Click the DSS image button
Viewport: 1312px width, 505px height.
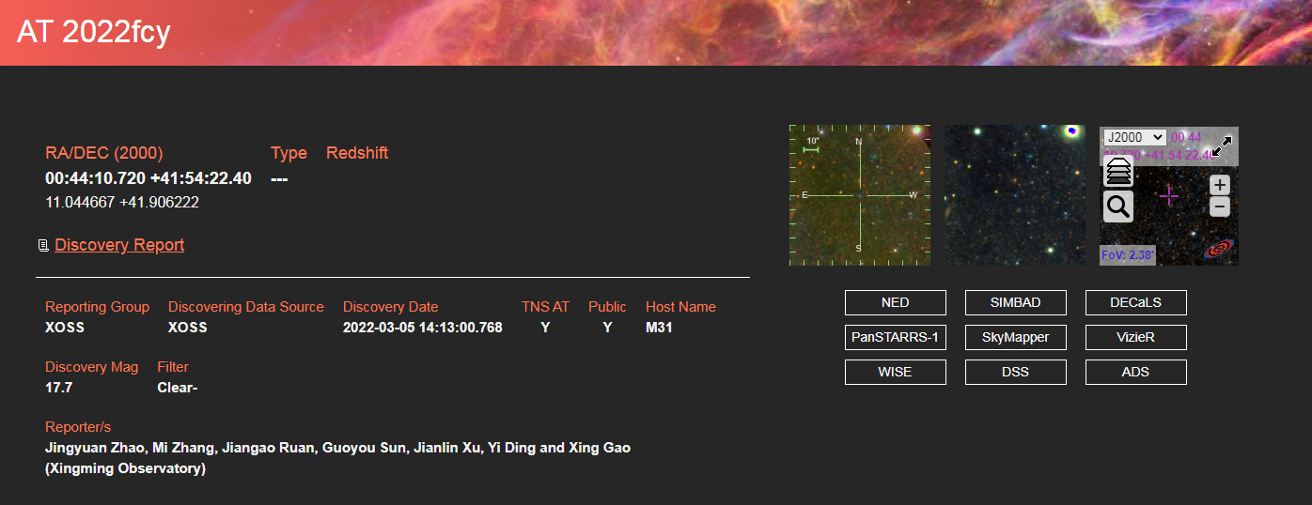1015,372
